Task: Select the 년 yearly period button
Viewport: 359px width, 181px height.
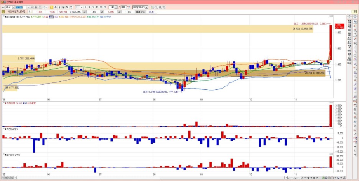Action: [71, 7]
